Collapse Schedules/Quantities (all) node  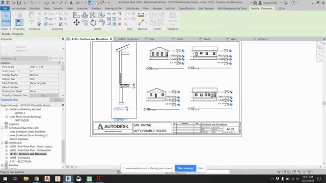2,128
